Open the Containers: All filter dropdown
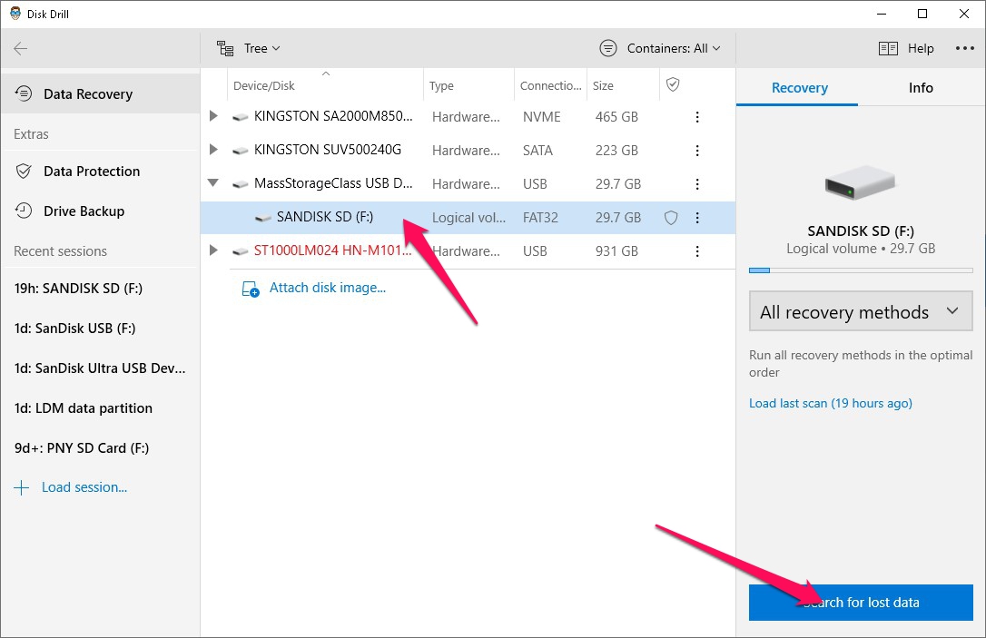Screen dimensions: 986x638 (x=660, y=48)
